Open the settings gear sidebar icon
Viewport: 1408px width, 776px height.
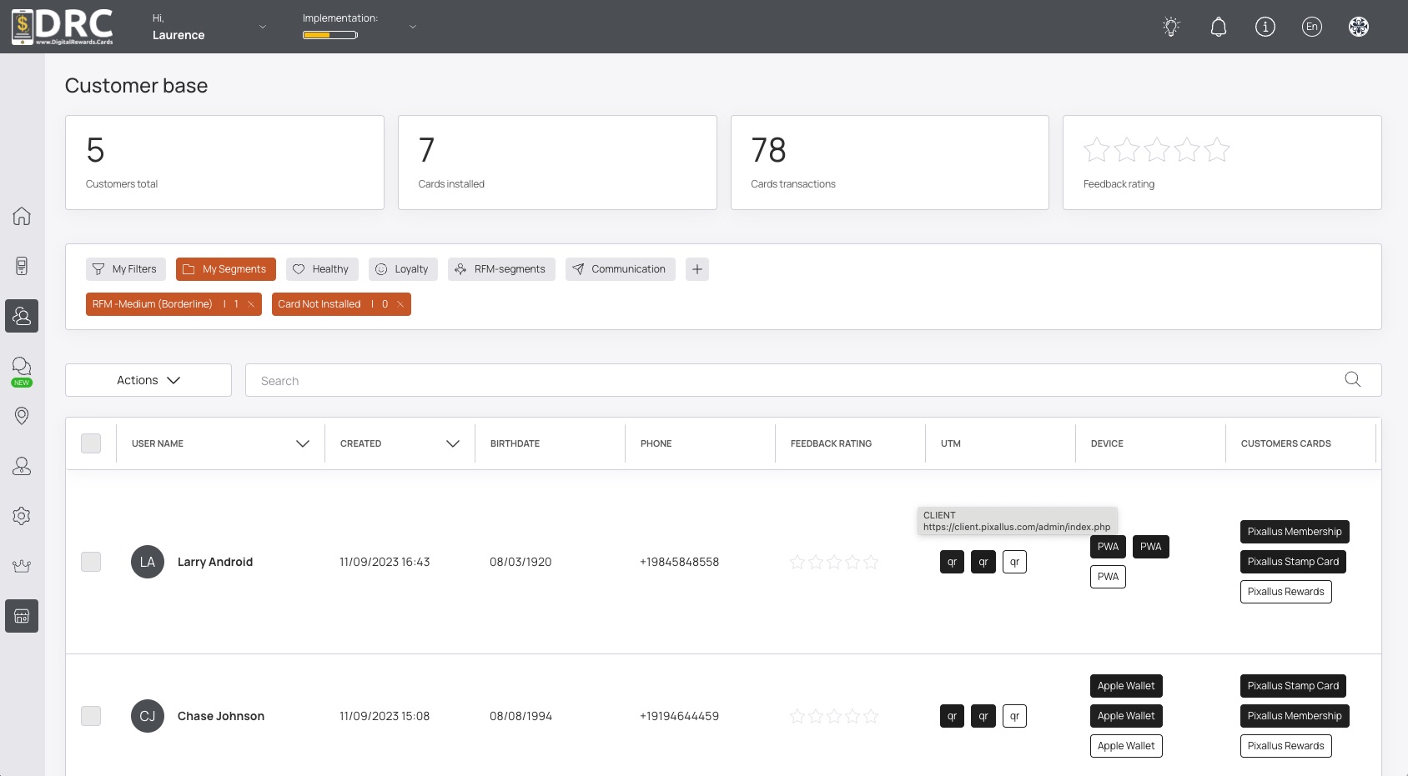coord(22,516)
